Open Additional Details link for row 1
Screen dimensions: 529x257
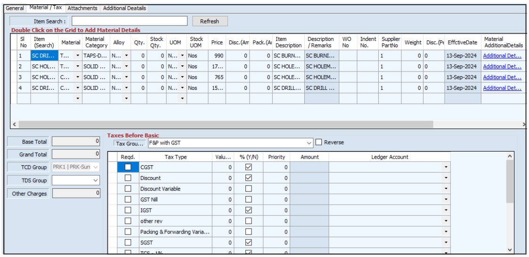coord(503,56)
